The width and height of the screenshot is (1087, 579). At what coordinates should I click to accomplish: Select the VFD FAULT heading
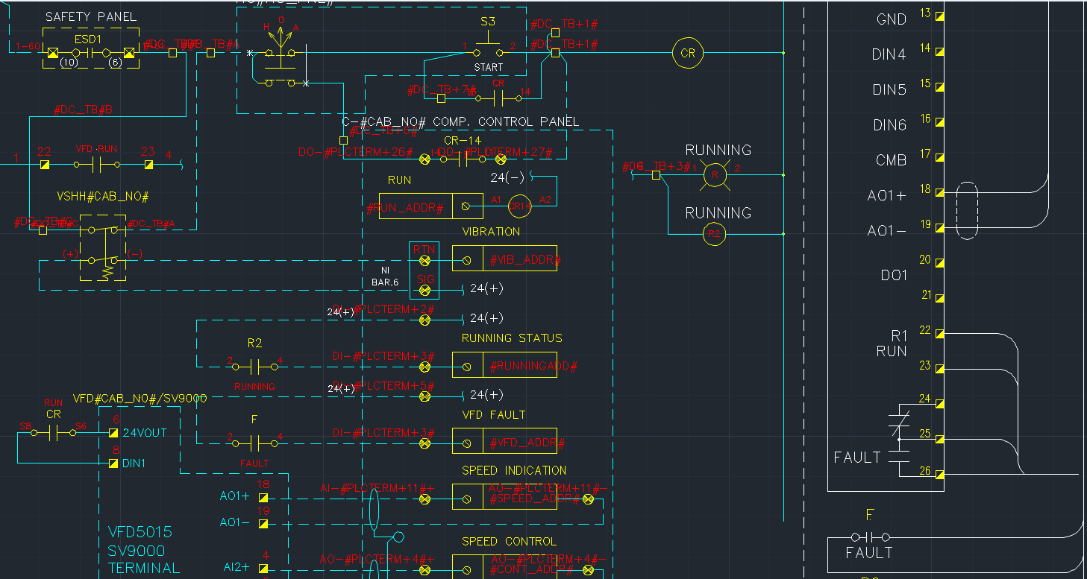[x=494, y=415]
